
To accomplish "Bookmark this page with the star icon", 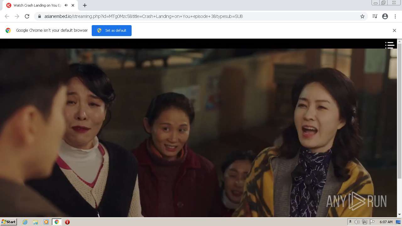I will (362, 16).
